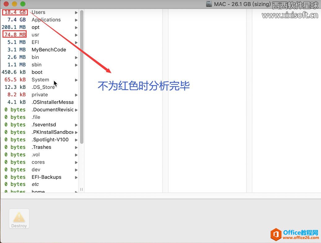This screenshot has height=243, width=321.
Task: Expand the EFI folder arrow
Action: pos(76,43)
